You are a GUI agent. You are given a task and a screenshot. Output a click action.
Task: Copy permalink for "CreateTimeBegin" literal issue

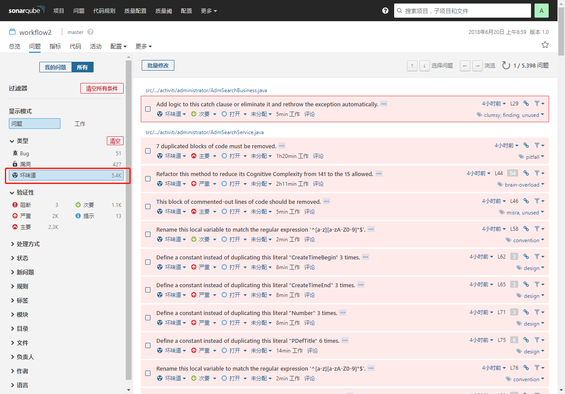click(x=526, y=256)
